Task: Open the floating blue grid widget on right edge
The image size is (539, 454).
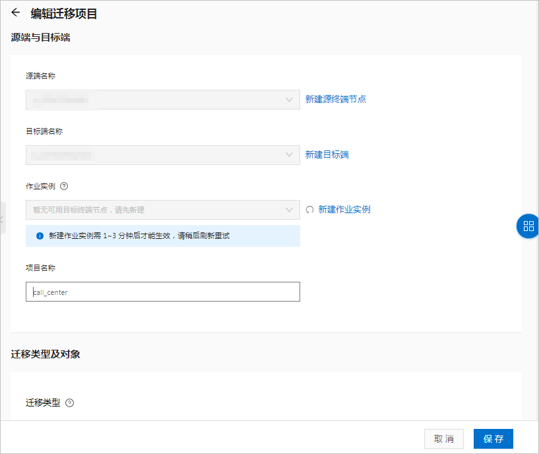Action: point(527,226)
